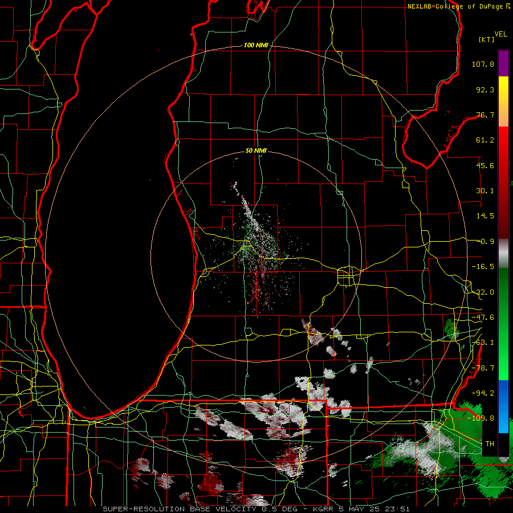
Task: Click the 100 NMI range ring label
Action: point(256,45)
